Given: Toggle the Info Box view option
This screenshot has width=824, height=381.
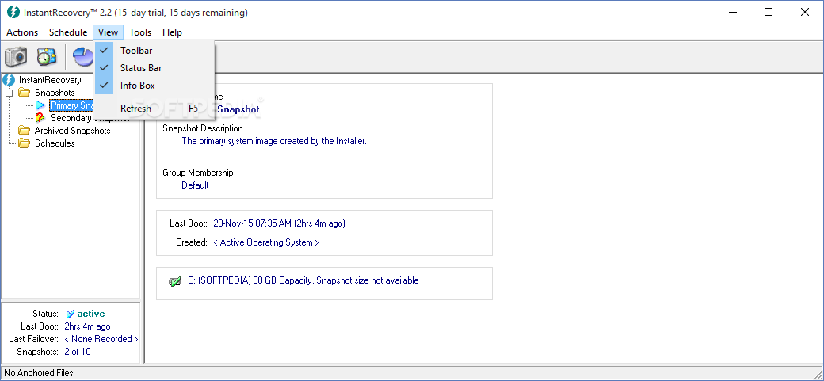Looking at the screenshot, I should (154, 85).
